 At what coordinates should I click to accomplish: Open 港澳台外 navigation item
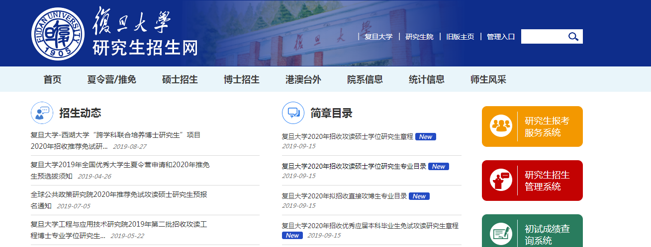[303, 79]
